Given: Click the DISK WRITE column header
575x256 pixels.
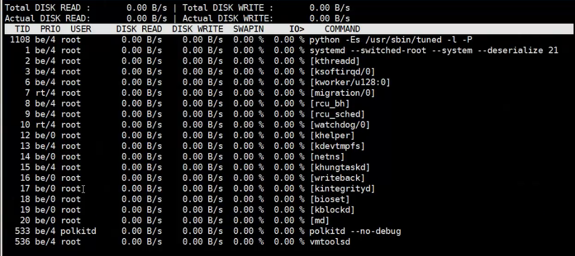Looking at the screenshot, I should point(197,29).
